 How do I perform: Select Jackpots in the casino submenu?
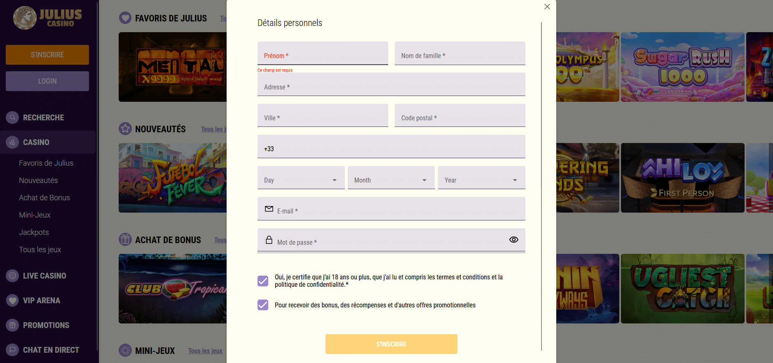tap(34, 232)
